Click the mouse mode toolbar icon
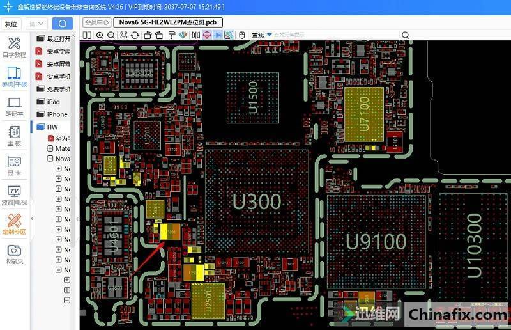 pos(242,35)
